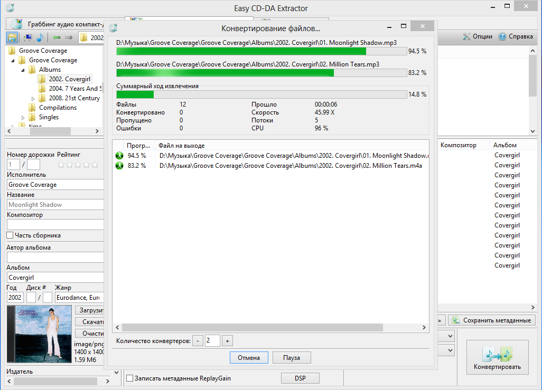Click the Альбом field Covergirl
This screenshot has width=542, height=390.
(x=55, y=278)
